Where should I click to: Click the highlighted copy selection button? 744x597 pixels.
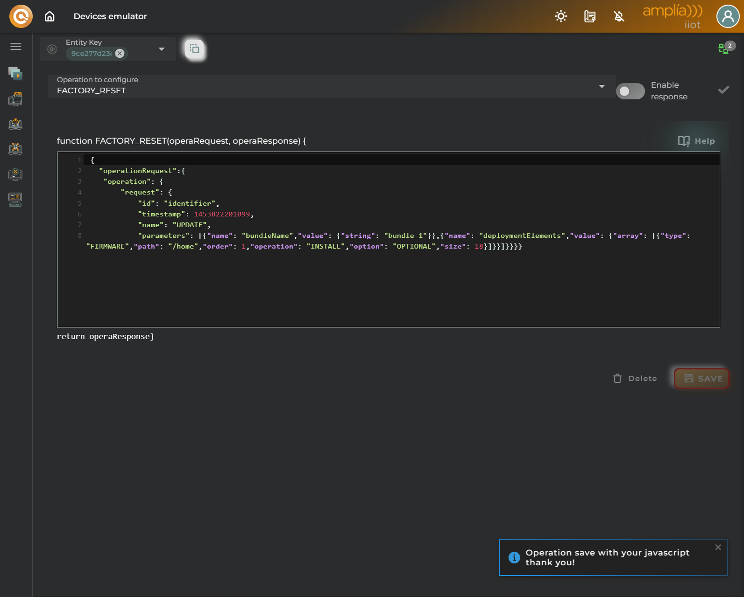click(195, 49)
